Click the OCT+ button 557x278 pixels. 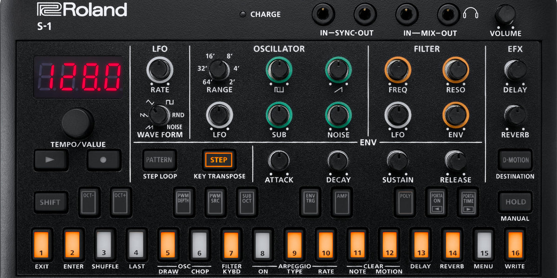(x=121, y=202)
